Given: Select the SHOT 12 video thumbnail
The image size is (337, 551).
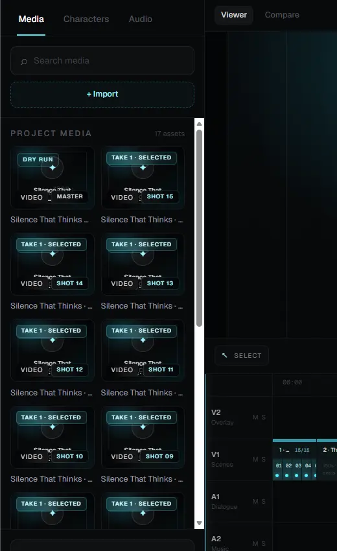Looking at the screenshot, I should [x=52, y=351].
